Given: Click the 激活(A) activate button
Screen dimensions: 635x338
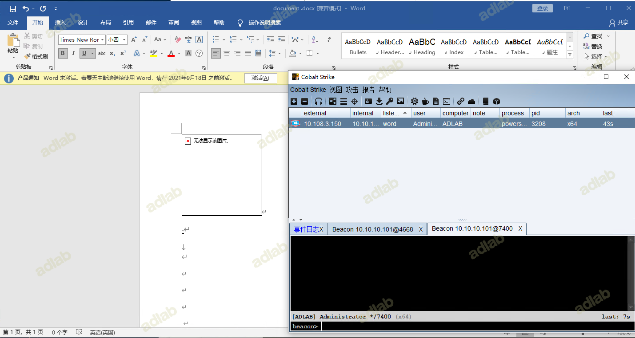Looking at the screenshot, I should [x=261, y=78].
